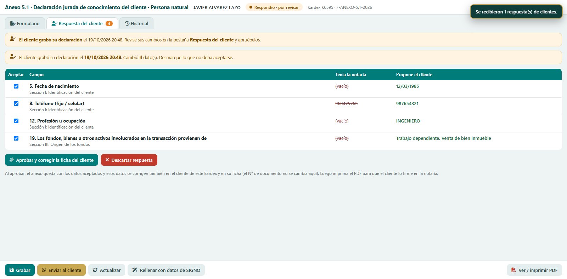
Task: Uncheck Fecha de nacimiento change
Action: point(16,86)
